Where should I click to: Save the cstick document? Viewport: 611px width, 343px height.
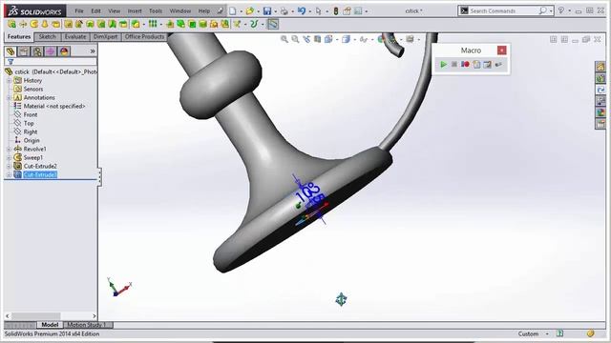click(267, 11)
